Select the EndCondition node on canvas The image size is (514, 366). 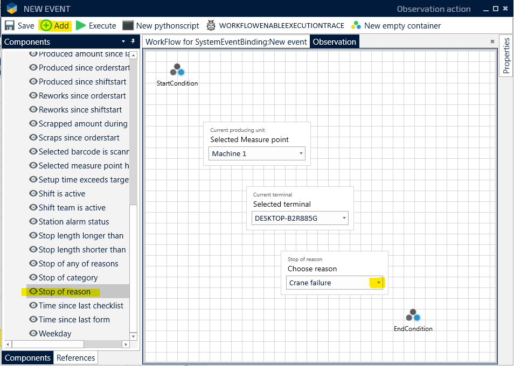(413, 316)
